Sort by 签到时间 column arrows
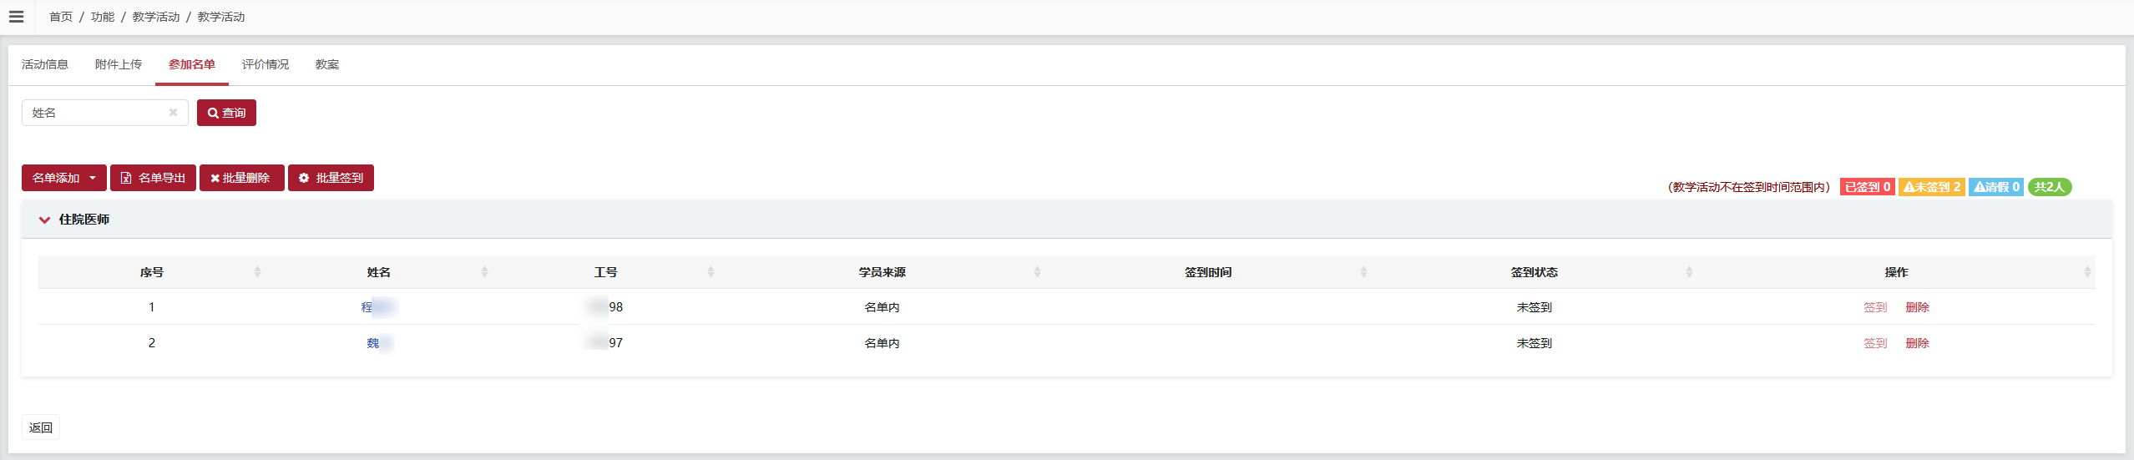2134x460 pixels. tap(1363, 272)
